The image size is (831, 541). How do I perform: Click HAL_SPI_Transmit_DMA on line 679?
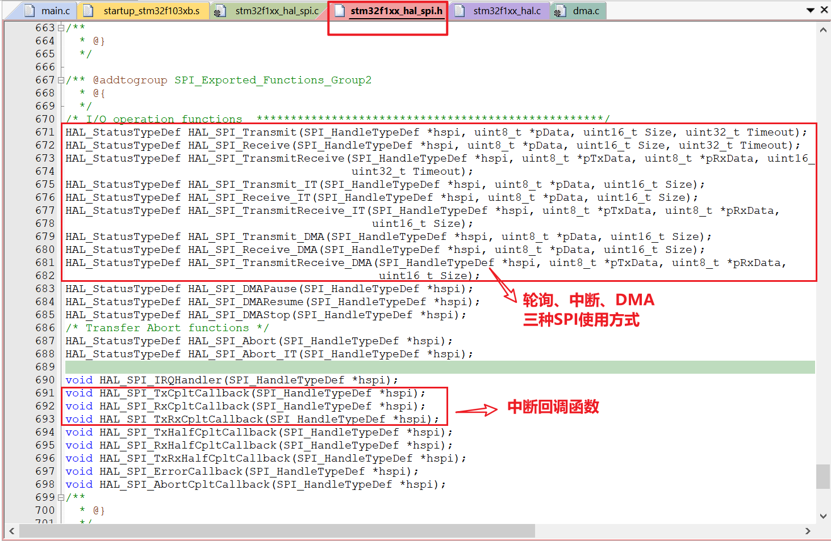(256, 236)
